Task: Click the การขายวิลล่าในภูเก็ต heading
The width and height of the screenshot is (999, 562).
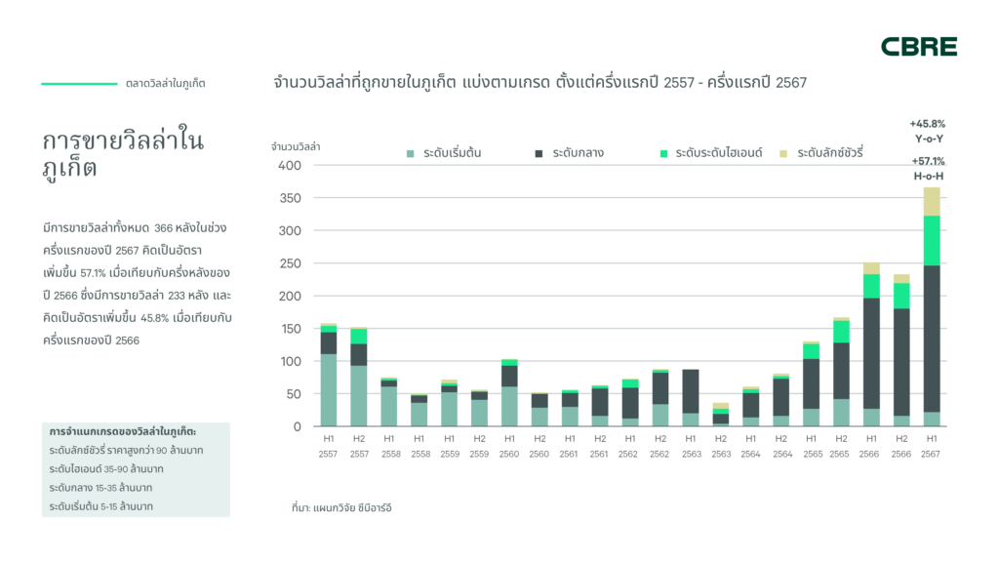Action: coord(123,154)
